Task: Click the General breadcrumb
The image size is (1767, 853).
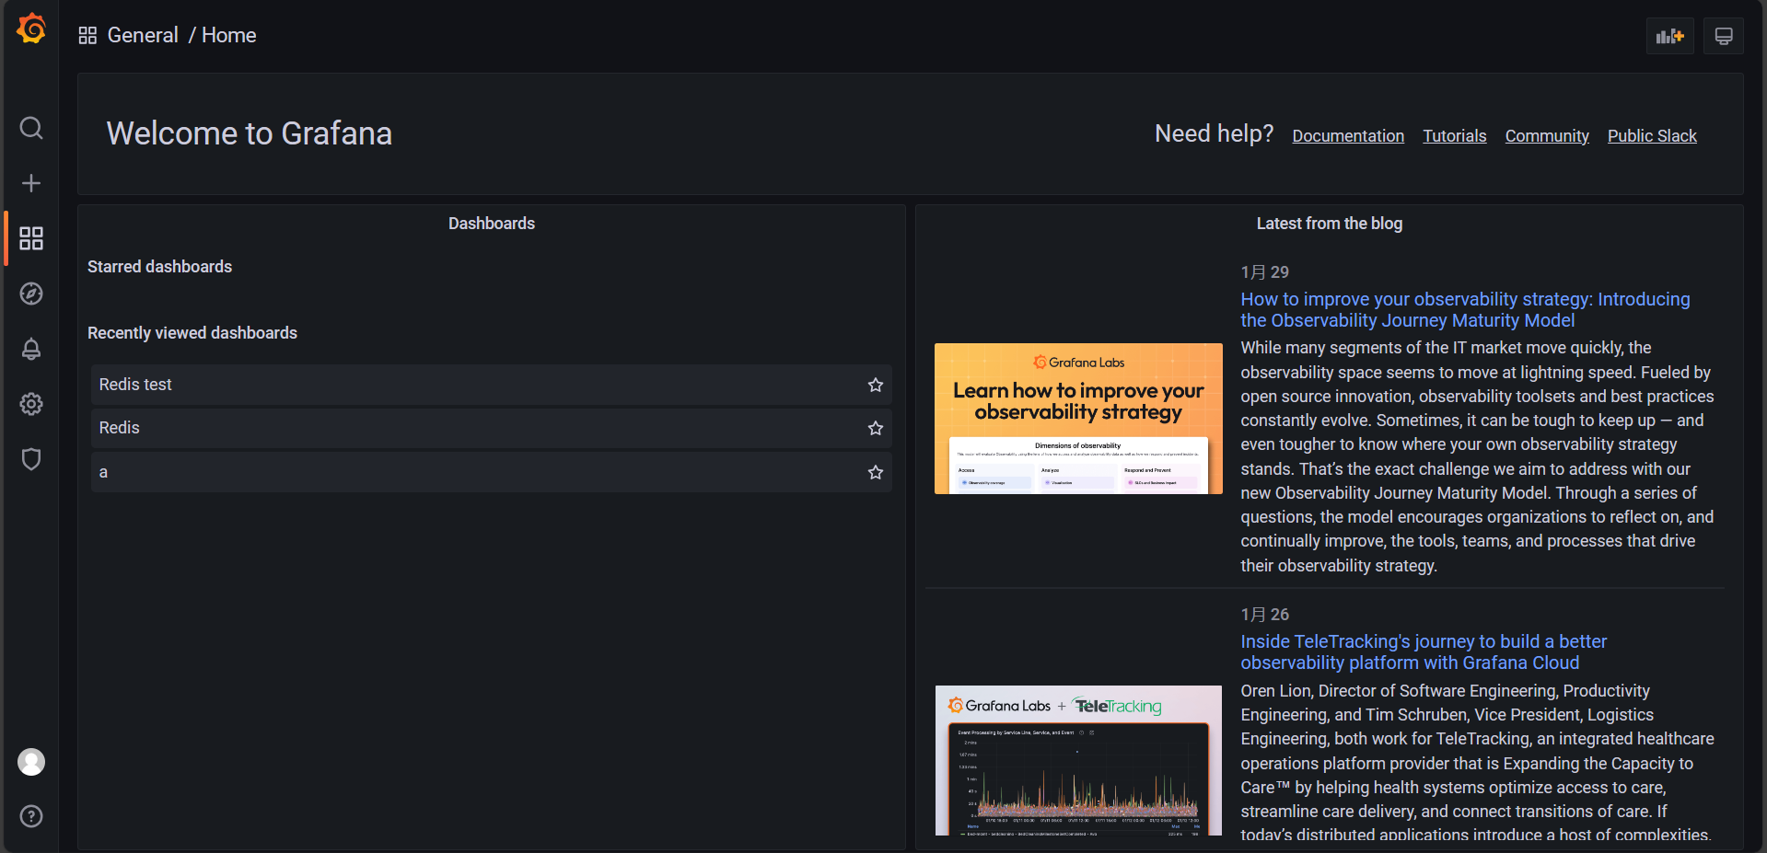Action: tap(143, 35)
